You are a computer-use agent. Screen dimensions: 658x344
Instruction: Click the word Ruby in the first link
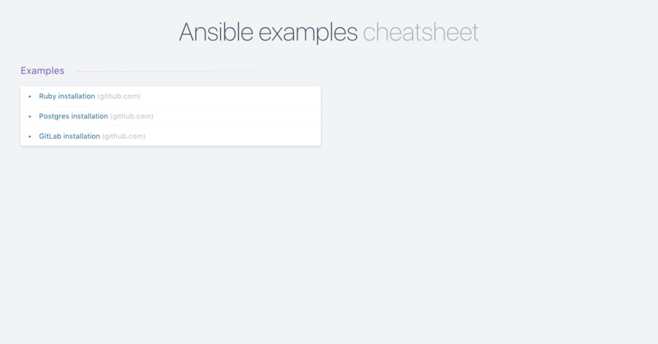[48, 96]
